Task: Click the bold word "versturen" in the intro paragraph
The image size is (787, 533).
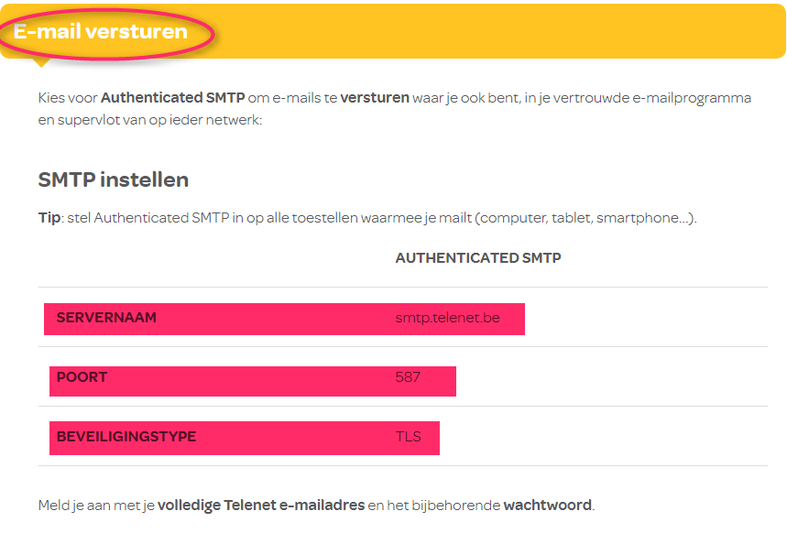Action: pyautogui.click(x=374, y=97)
